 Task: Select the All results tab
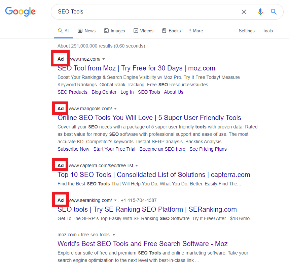coord(64,31)
